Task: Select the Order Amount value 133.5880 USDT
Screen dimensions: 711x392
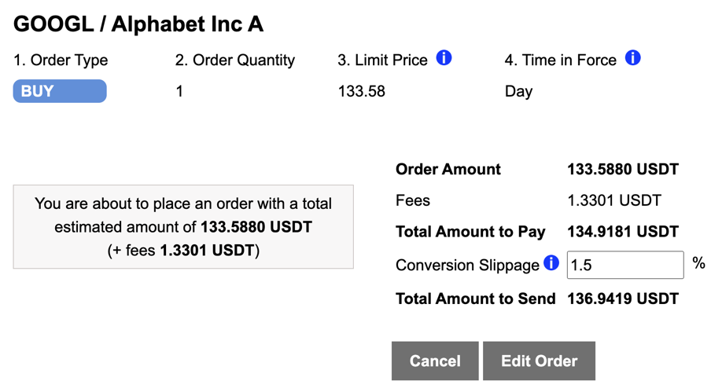Action: (622, 169)
